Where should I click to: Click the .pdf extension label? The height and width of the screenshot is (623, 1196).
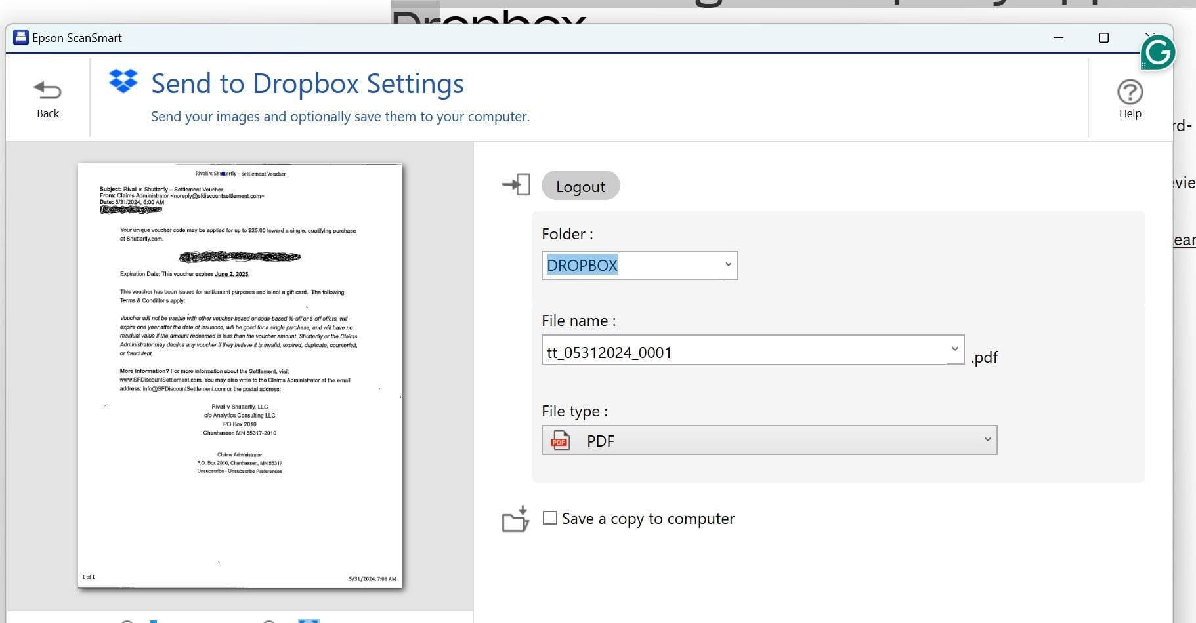point(984,357)
